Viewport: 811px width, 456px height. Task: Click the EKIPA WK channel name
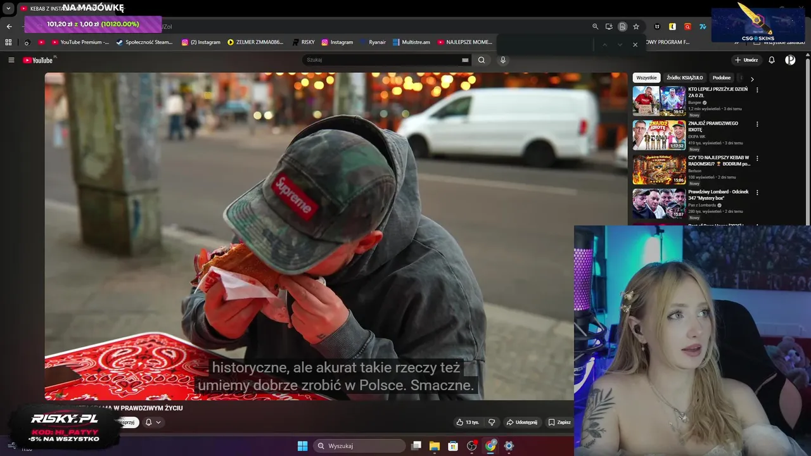(697, 137)
